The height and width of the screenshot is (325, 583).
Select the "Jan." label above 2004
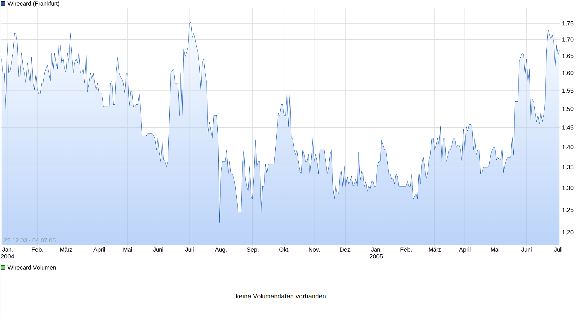coord(7,250)
